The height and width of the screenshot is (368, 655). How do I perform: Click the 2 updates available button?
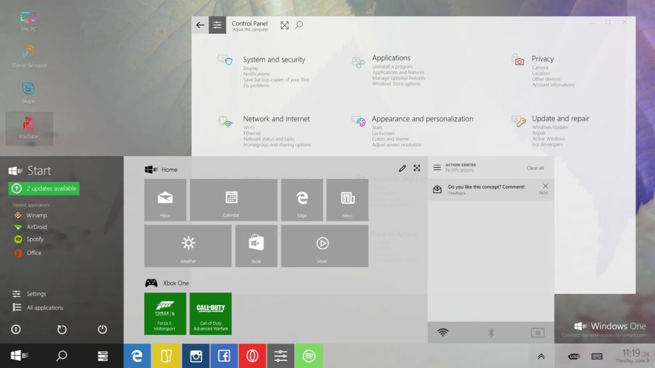(x=43, y=188)
